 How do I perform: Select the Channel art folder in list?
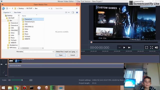pos(33,19)
